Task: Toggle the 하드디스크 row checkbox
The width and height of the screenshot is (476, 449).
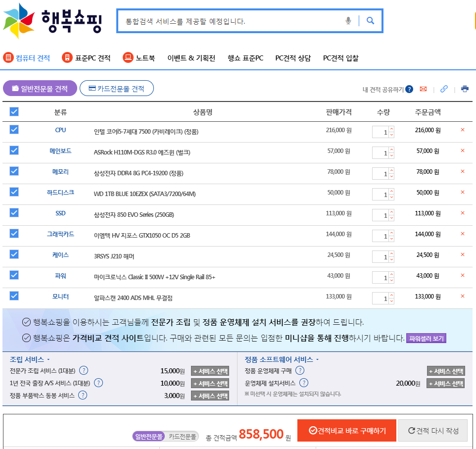Action: (x=14, y=192)
